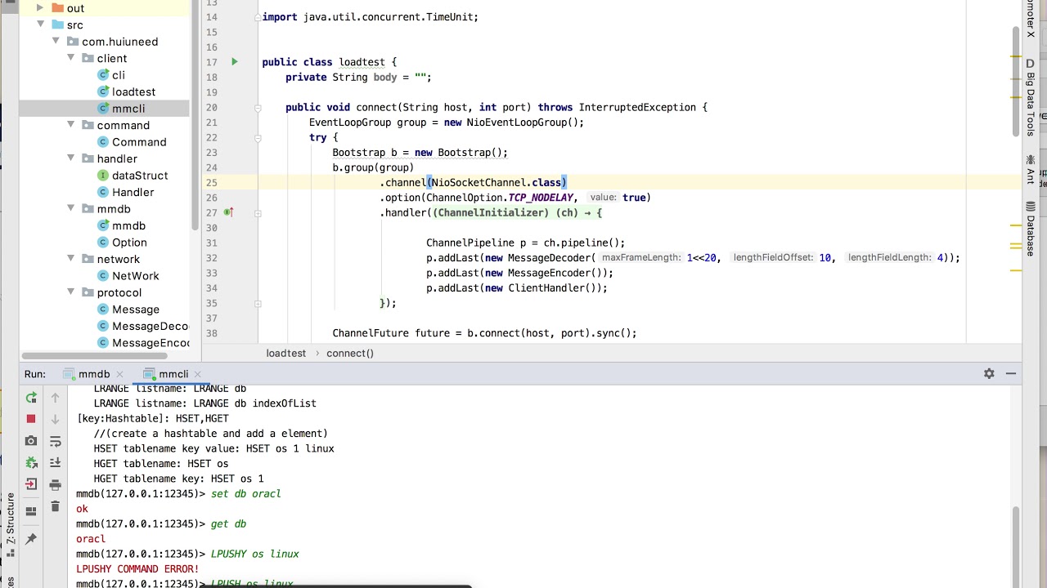
Task: Run loadtest class from gutter arrow
Action: [x=234, y=62]
